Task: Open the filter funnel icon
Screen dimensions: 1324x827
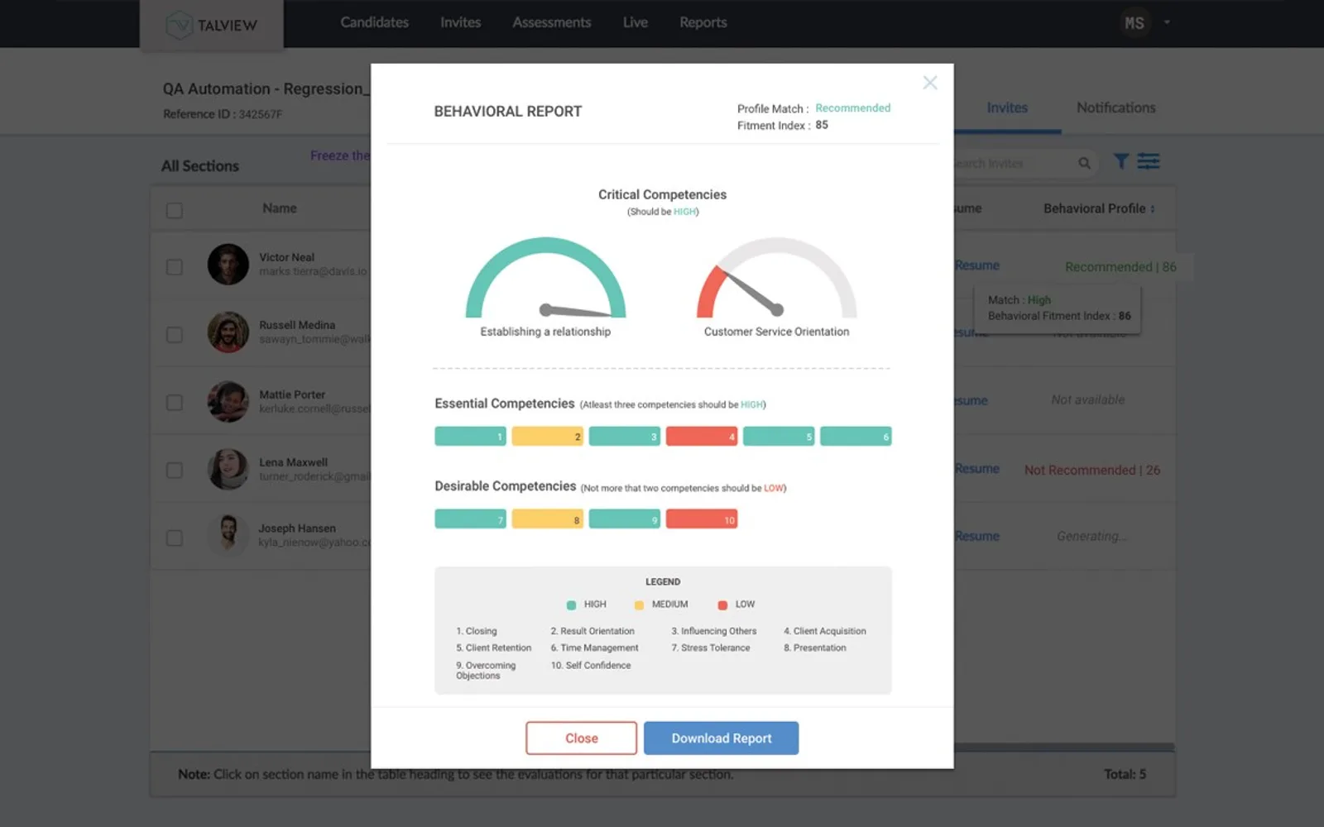Action: pos(1121,161)
